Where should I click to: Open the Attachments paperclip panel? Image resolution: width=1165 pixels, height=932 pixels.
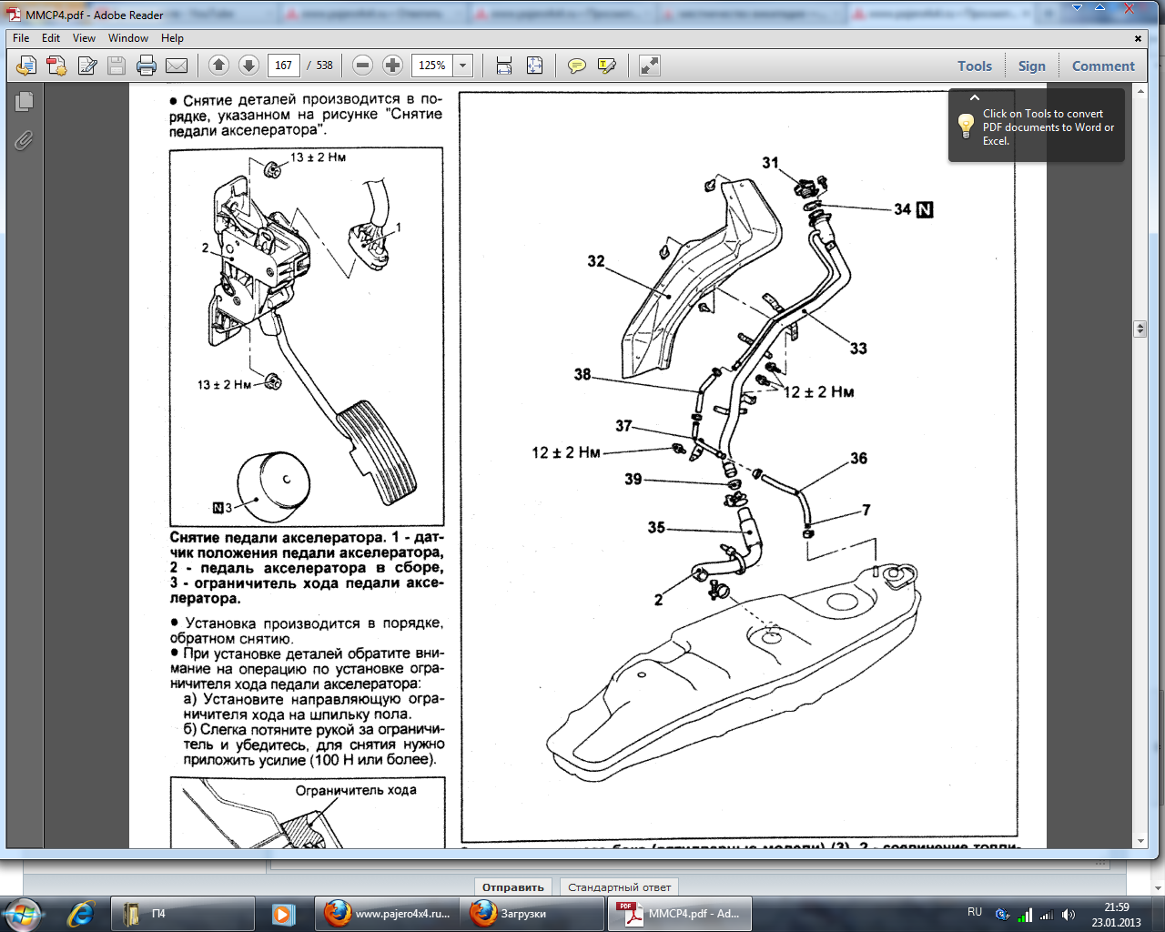click(x=24, y=140)
